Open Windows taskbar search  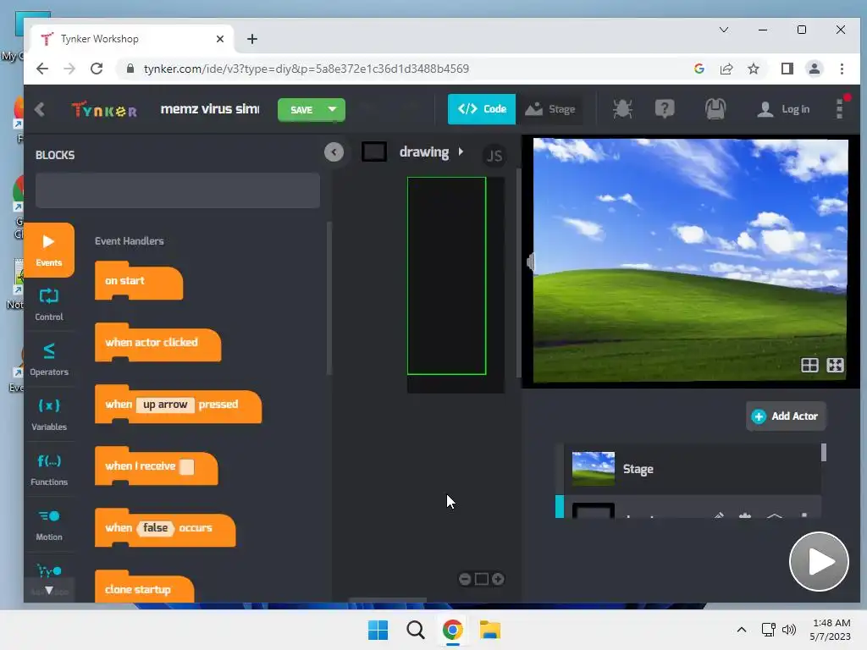(x=415, y=630)
